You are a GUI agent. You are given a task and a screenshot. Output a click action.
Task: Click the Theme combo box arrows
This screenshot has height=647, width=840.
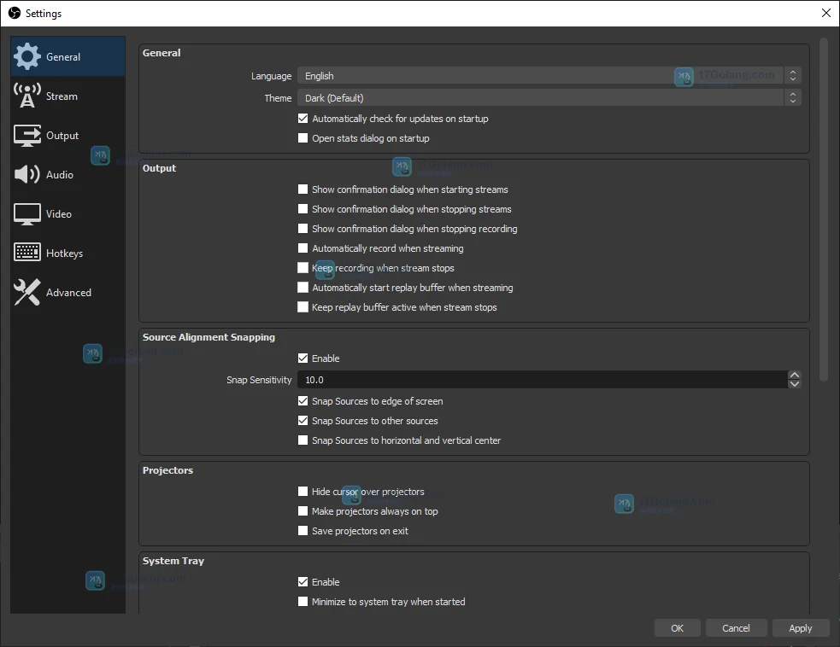click(x=793, y=97)
